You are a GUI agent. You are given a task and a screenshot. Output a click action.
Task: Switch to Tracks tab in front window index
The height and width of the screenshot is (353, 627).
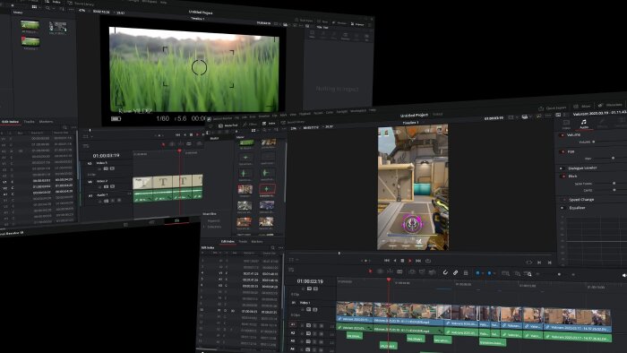(243, 242)
